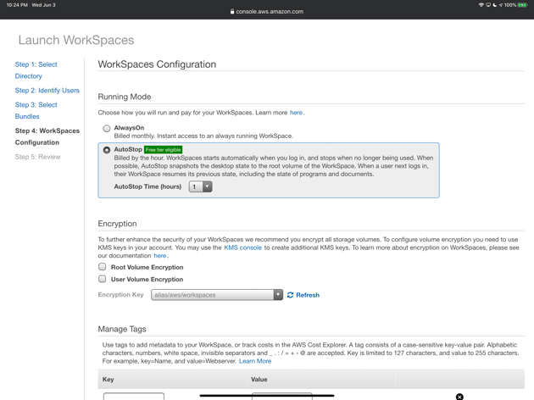534x400 pixels.
Task: Select the AutoStop running mode radio button
Action: [107, 150]
